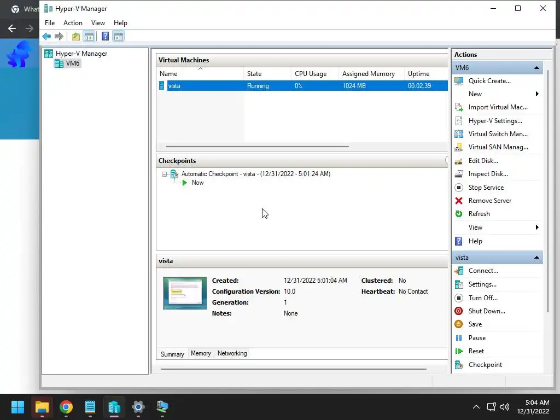Pause the vista VM
The width and height of the screenshot is (560, 420).
point(477,338)
